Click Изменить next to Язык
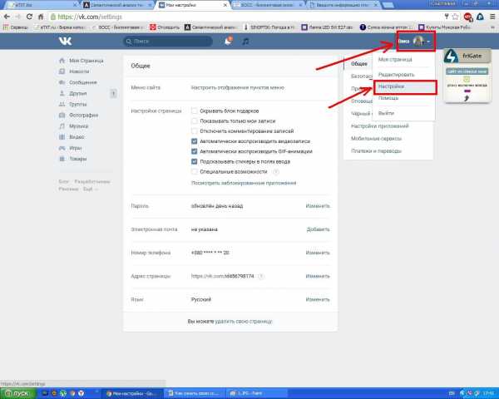 coord(318,300)
